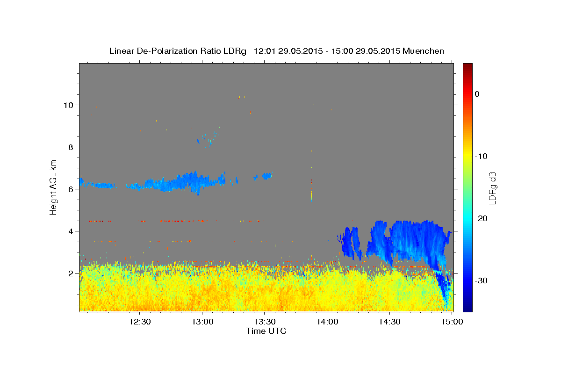Click the height axis label '8'
The image size is (561, 374).
[72, 147]
